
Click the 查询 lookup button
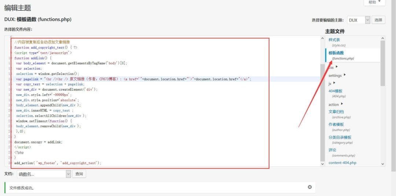point(79,174)
